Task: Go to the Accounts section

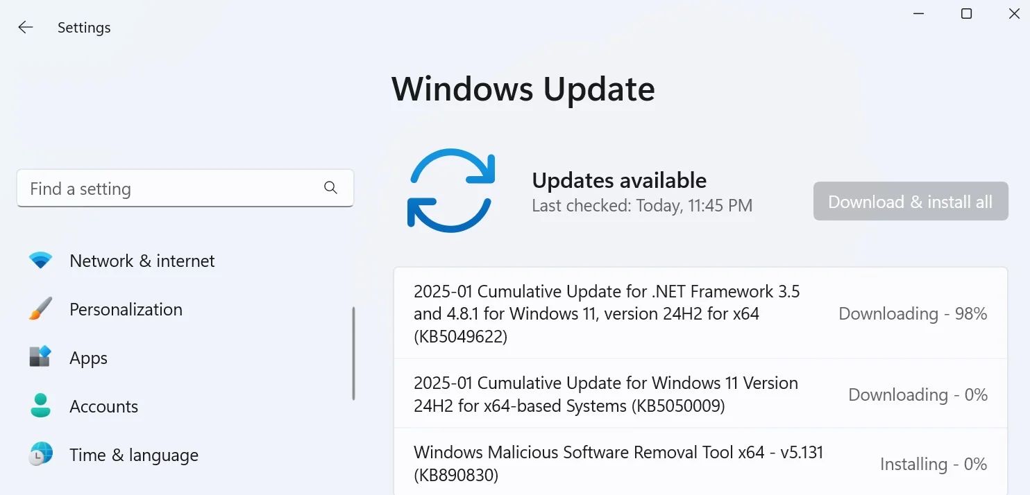Action: 103,406
